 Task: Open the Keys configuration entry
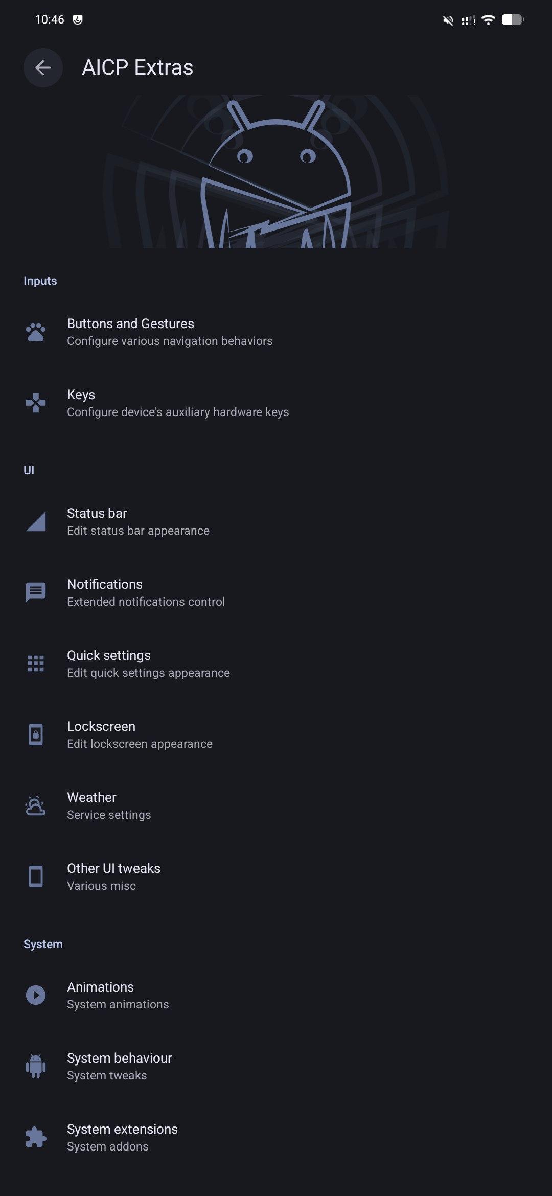click(177, 403)
